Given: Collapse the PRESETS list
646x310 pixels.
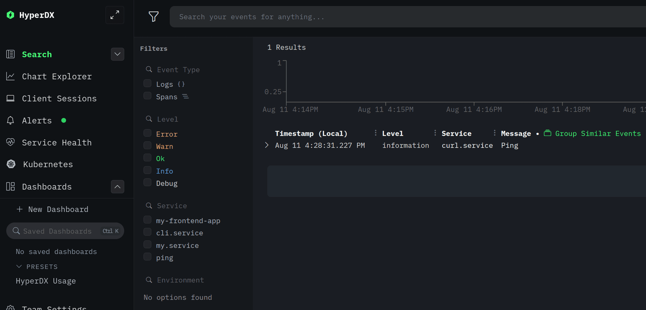Looking at the screenshot, I should coord(19,267).
